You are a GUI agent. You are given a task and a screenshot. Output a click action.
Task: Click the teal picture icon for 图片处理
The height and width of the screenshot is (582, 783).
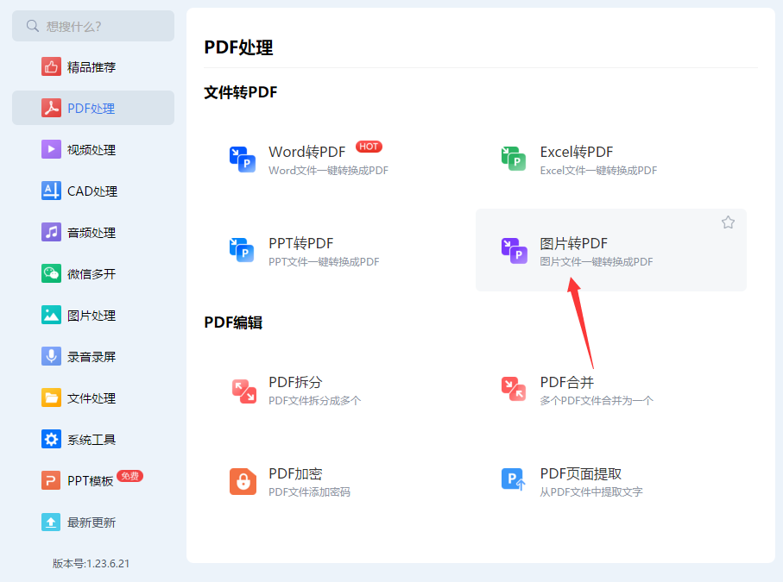[x=51, y=316]
